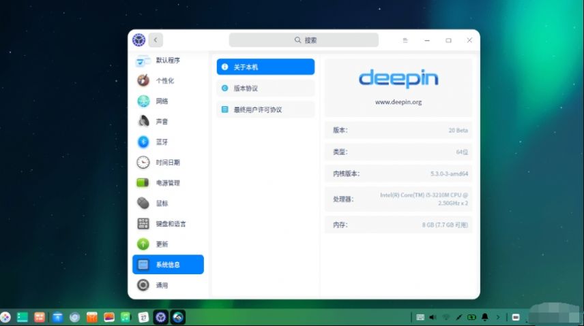584x326 pixels.
Task: Expand the system tray arrow in dock
Action: [x=498, y=317]
